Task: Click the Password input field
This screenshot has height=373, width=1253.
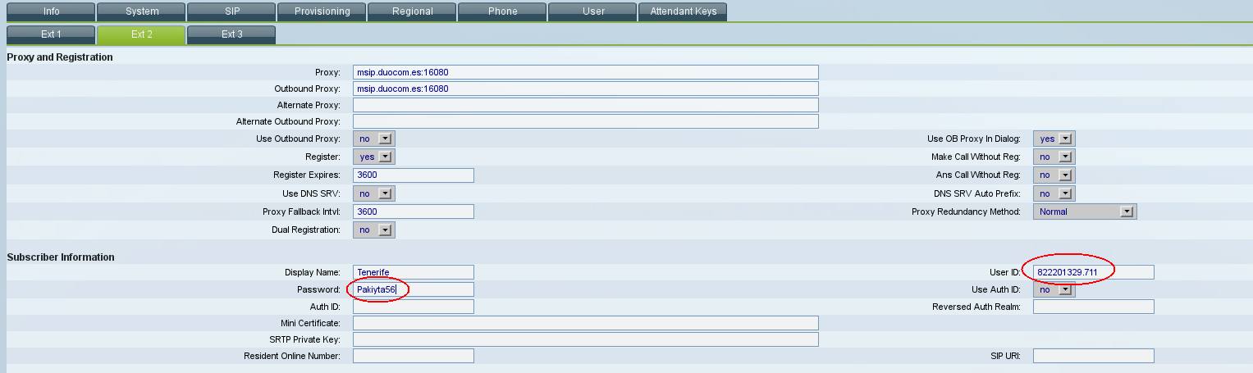Action: 414,289
